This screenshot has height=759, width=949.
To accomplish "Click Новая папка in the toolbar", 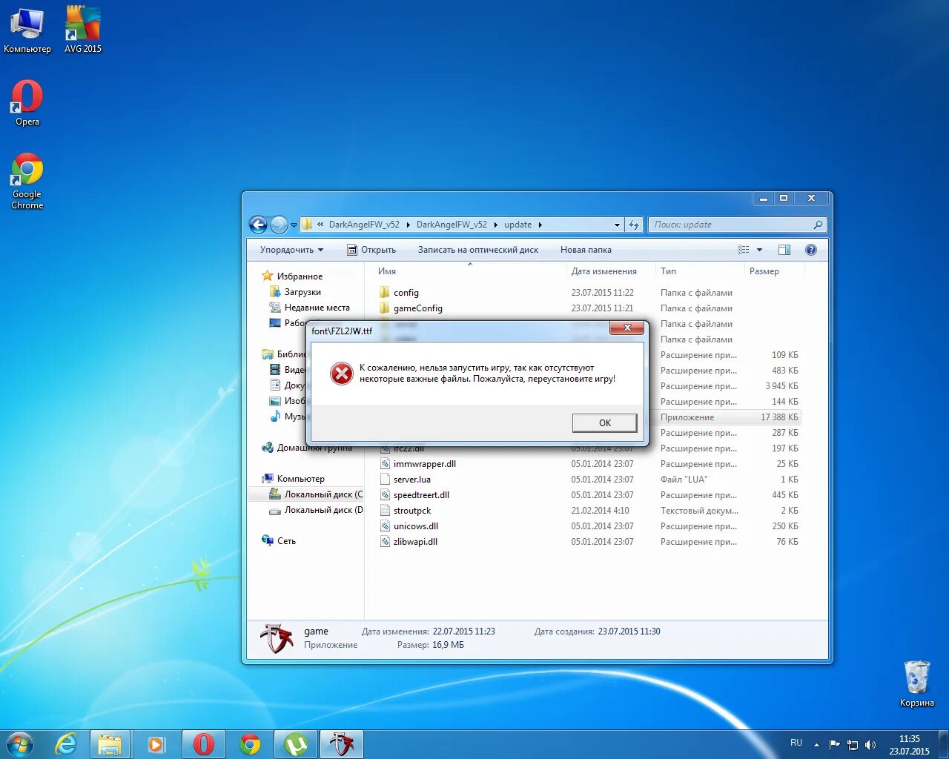I will click(586, 250).
